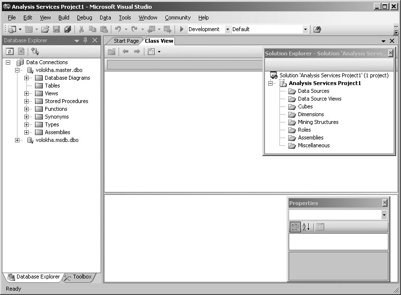Click Class View Settings icon
The width and height of the screenshot is (401, 295).
[x=151, y=52]
